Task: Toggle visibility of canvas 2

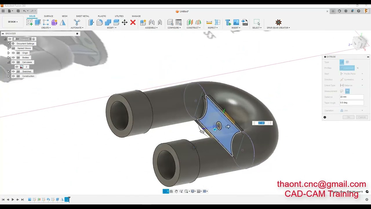Action: 17,67
